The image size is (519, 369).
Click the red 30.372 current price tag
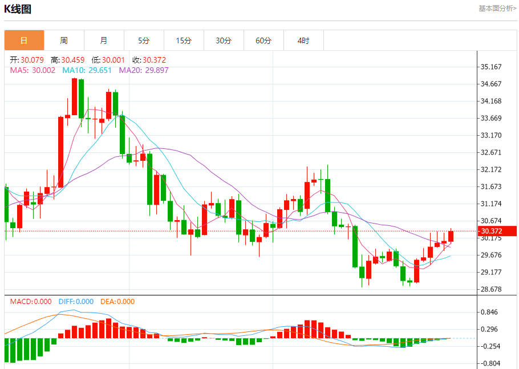497,231
